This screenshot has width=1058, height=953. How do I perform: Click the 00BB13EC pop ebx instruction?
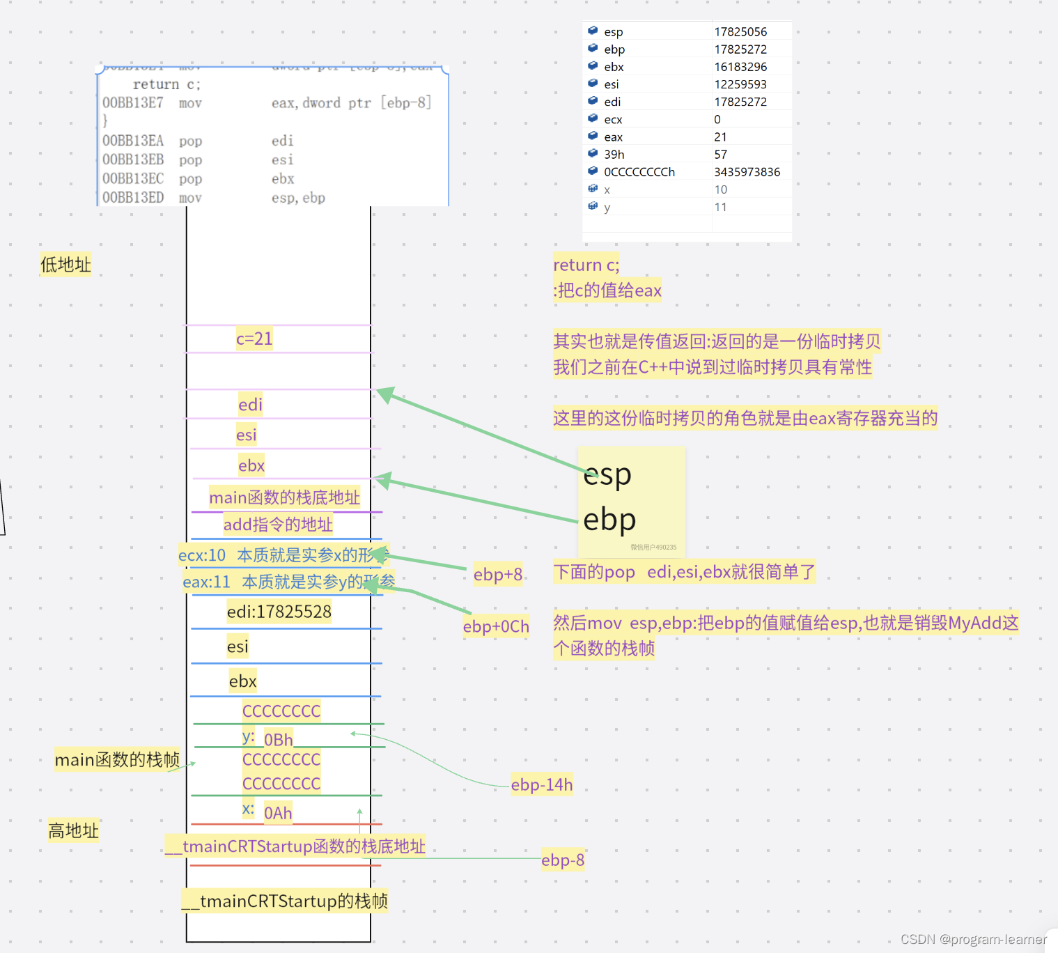198,179
